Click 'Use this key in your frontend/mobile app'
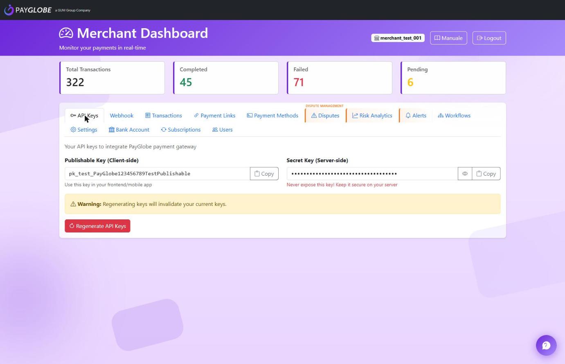The height and width of the screenshot is (364, 565). (x=108, y=185)
